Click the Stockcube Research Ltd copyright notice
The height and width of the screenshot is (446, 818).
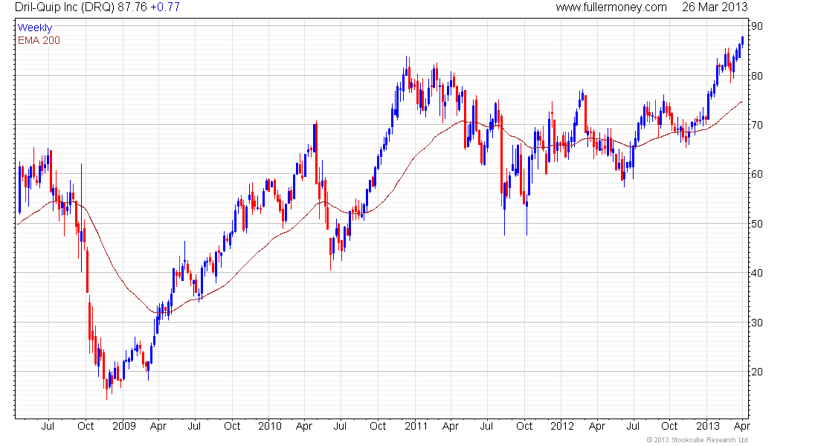click(698, 440)
